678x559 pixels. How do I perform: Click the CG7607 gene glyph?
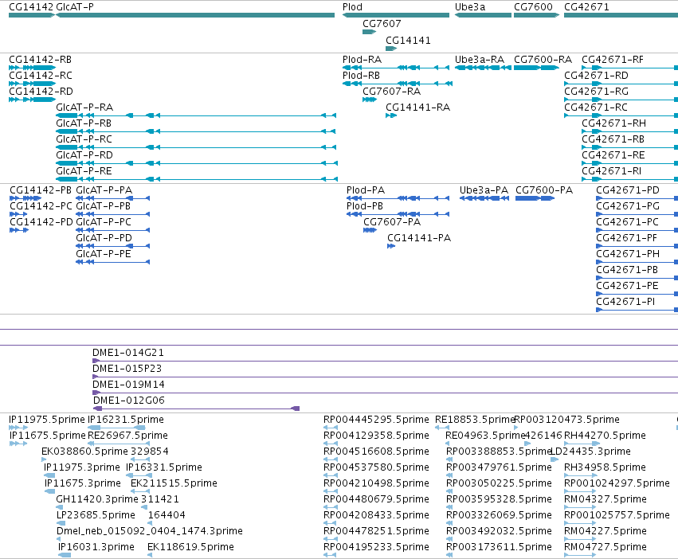(369, 32)
